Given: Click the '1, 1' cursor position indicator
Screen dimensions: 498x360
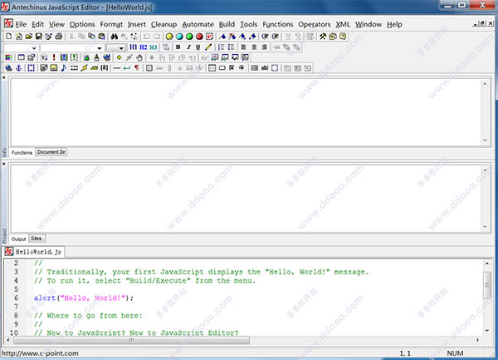Looking at the screenshot, I should [x=405, y=353].
